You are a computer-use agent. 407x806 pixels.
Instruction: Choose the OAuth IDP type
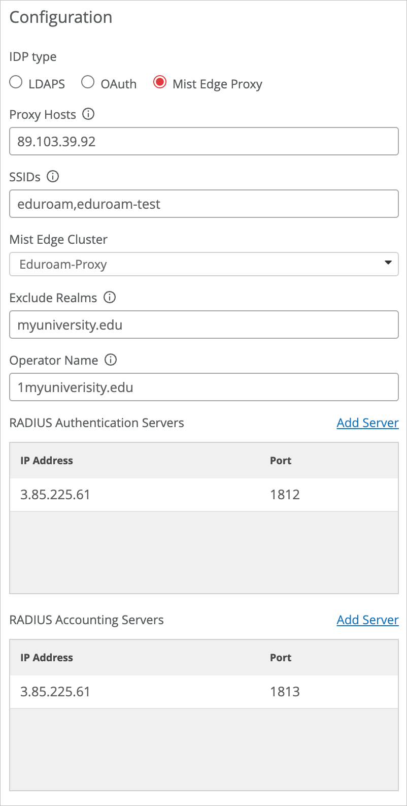[88, 82]
